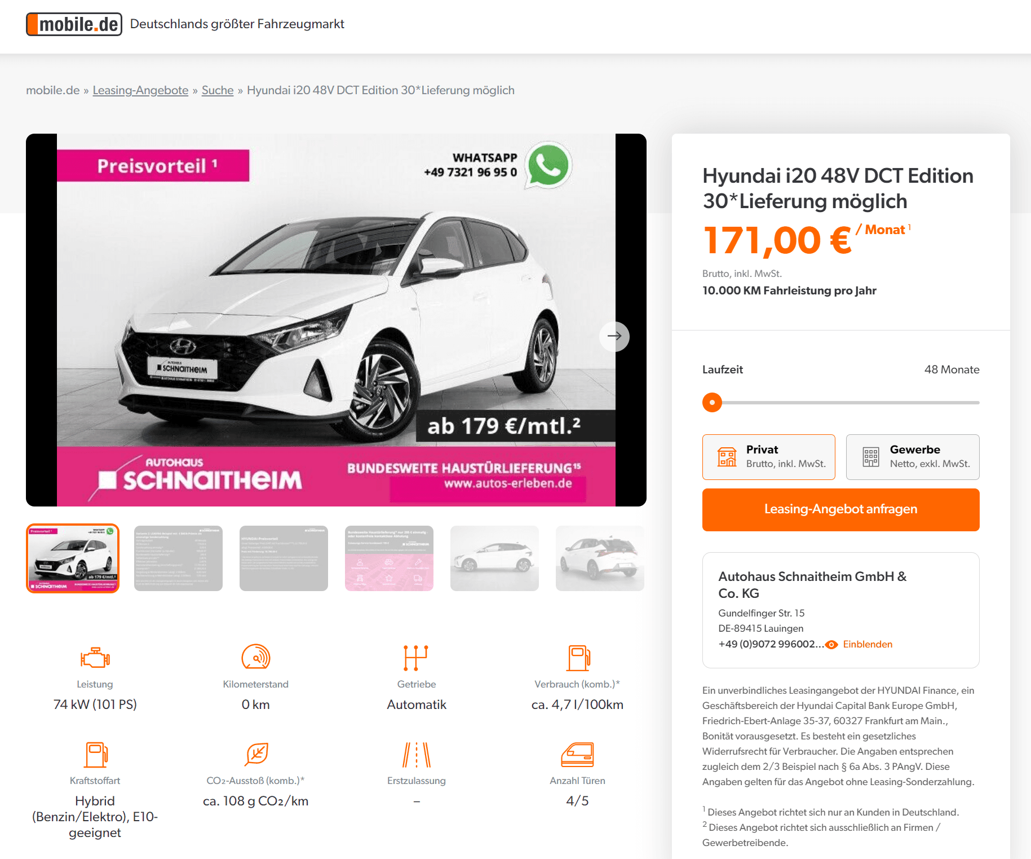Click Autohaus Schnaitheim GmbH & Co. KG name
This screenshot has width=1031, height=859.
pyautogui.click(x=812, y=585)
